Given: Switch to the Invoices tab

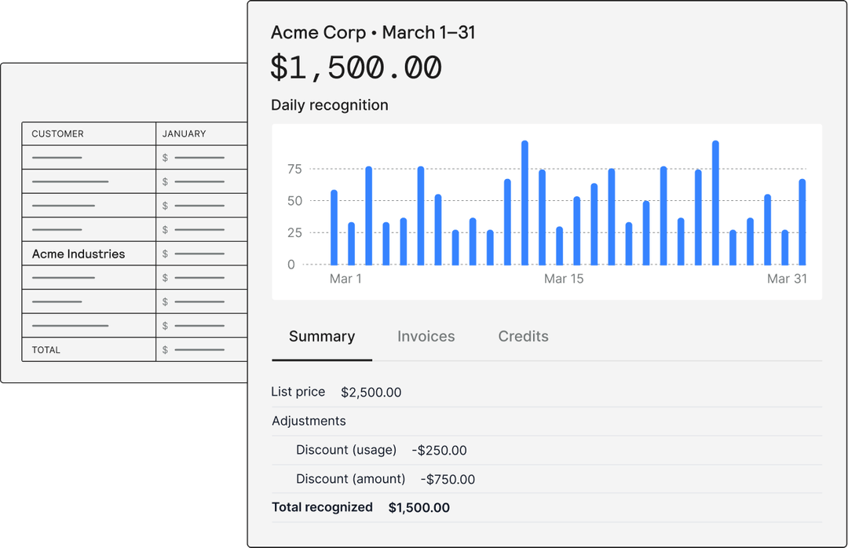Looking at the screenshot, I should 426,336.
